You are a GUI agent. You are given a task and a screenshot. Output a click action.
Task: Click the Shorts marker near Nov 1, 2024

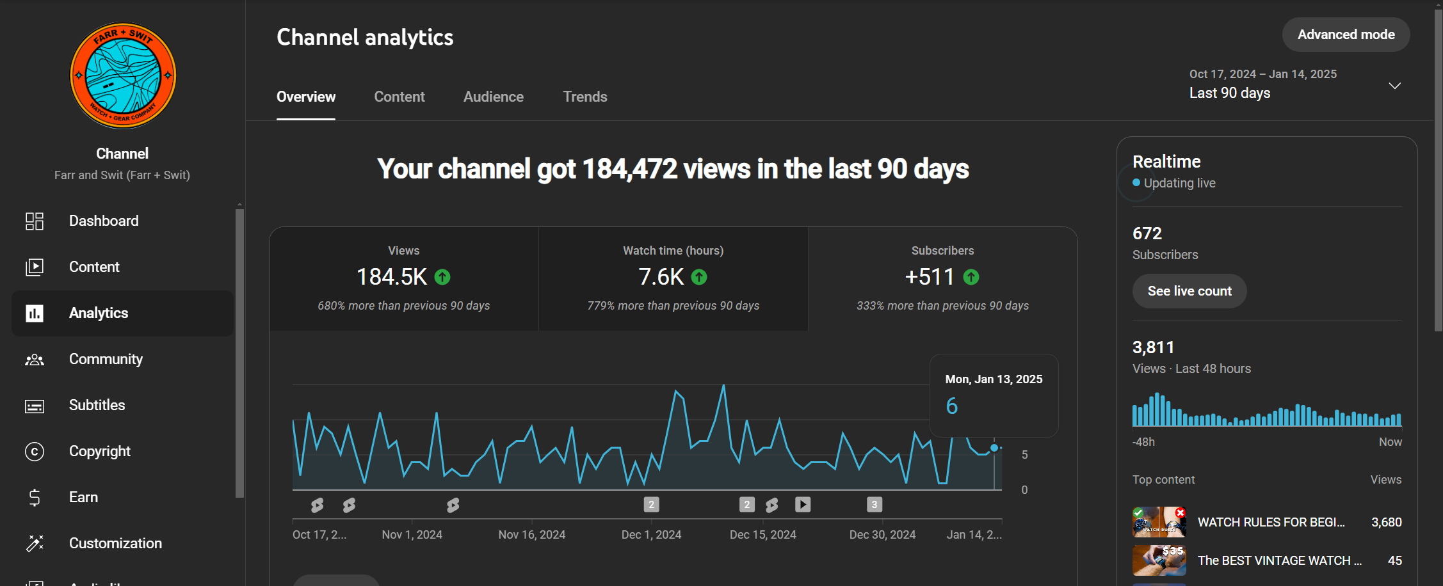point(453,505)
